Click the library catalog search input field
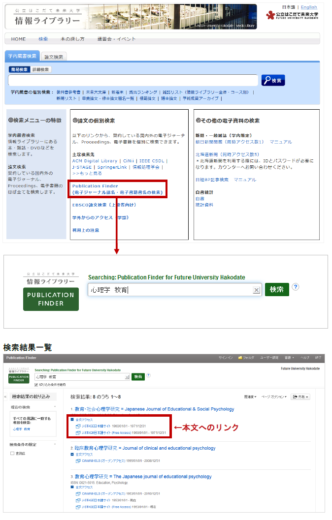The height and width of the screenshot is (520, 332). pyautogui.click(x=133, y=80)
